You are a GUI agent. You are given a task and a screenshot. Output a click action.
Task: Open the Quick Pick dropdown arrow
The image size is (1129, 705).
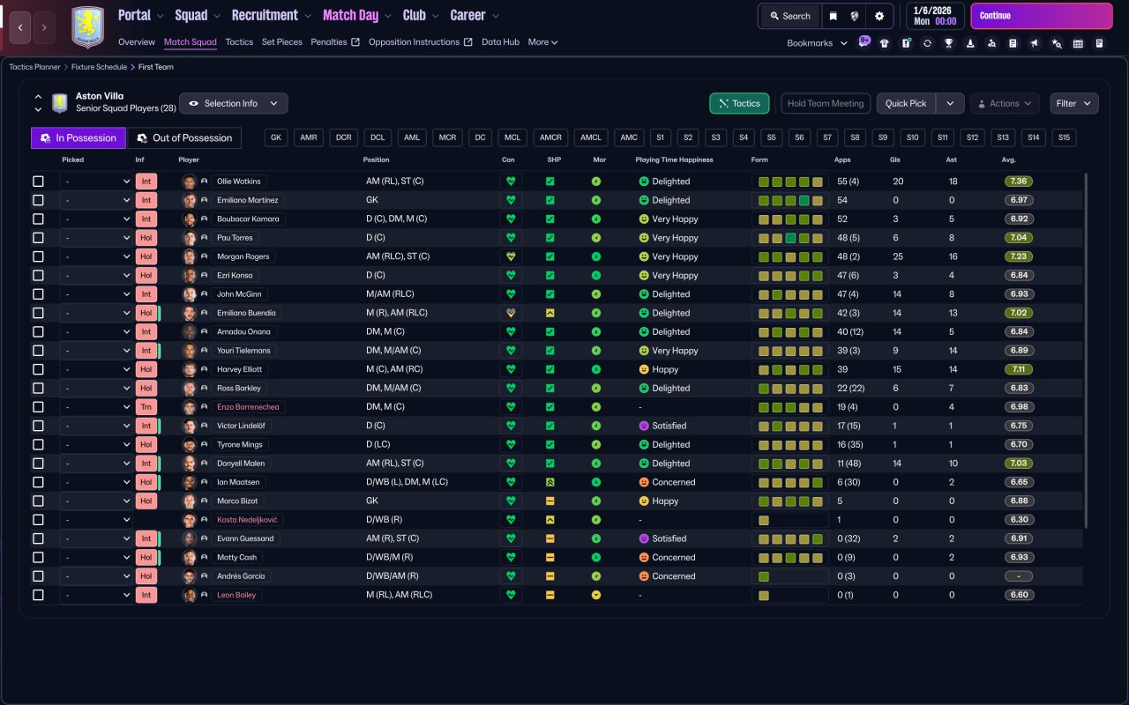click(950, 103)
